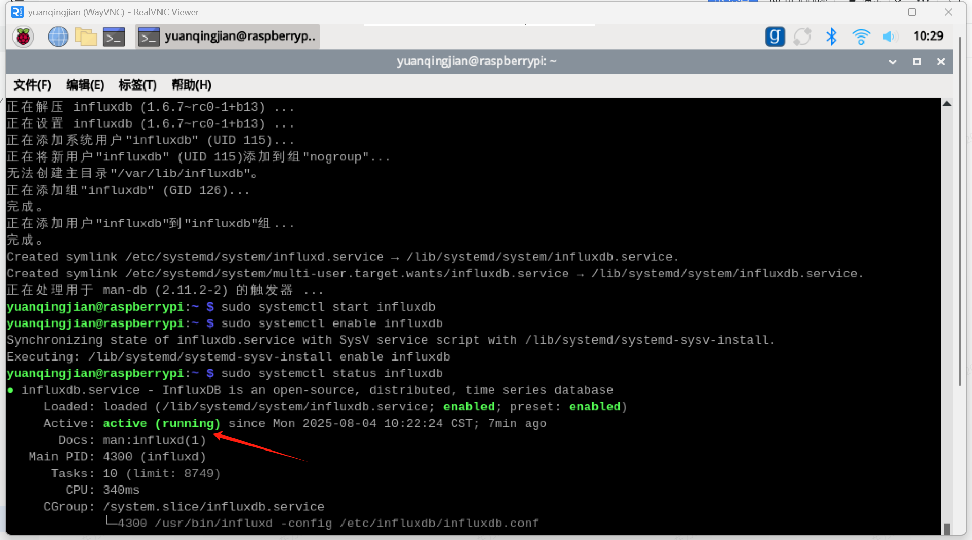Open the 帮助(H) menu
972x540 pixels.
tap(191, 85)
